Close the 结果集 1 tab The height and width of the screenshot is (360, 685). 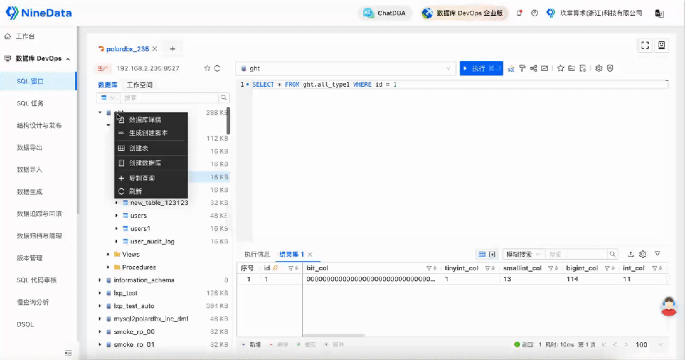tap(310, 254)
